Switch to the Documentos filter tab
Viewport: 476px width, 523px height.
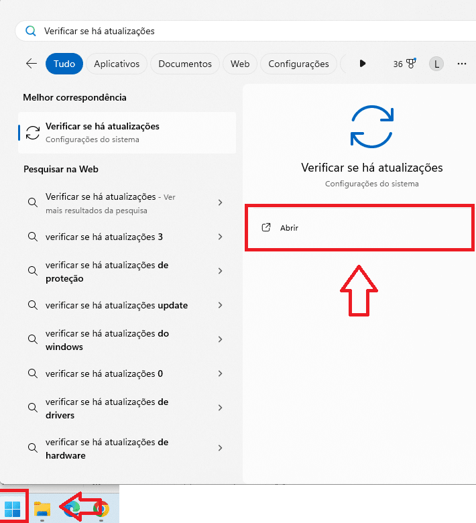pyautogui.click(x=185, y=64)
